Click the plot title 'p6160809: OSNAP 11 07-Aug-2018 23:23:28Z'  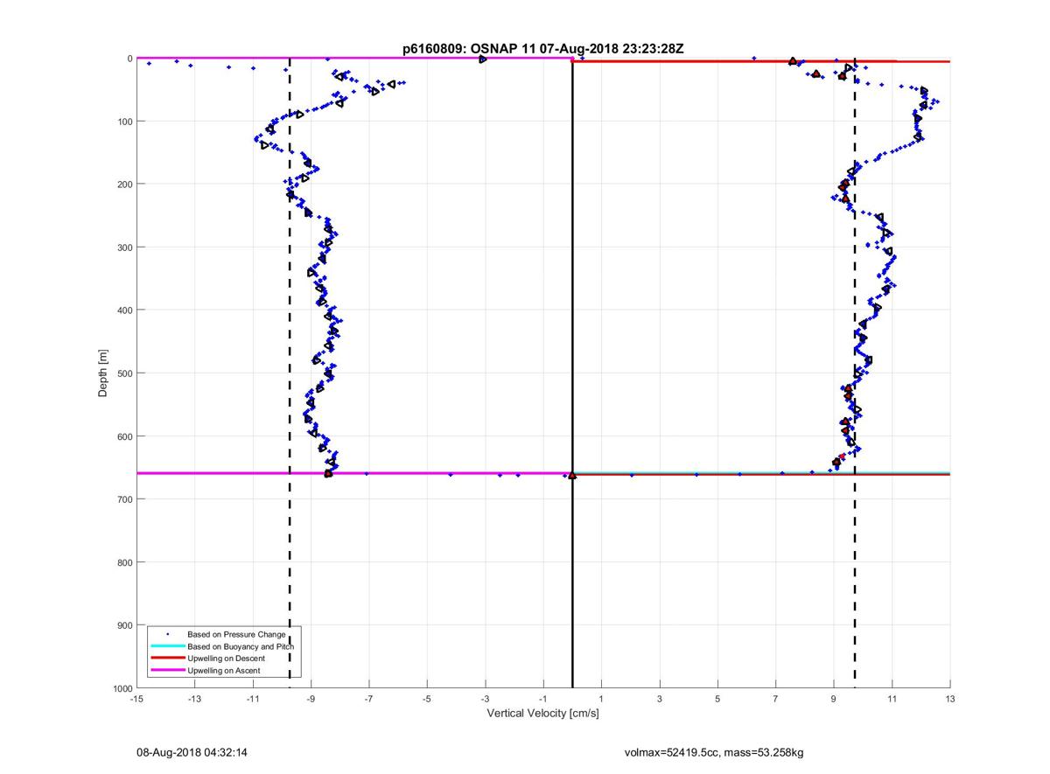click(x=542, y=49)
